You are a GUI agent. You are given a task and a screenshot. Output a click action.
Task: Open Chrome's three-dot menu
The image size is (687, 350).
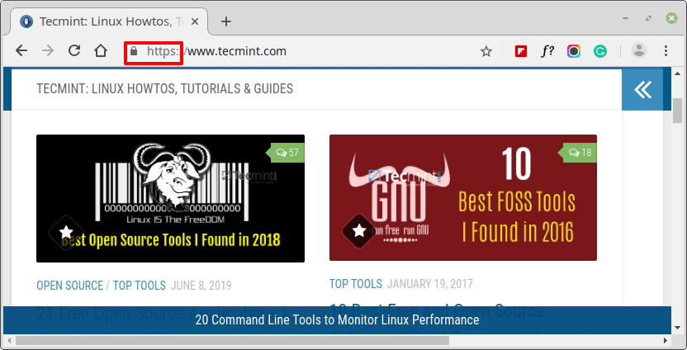[666, 51]
